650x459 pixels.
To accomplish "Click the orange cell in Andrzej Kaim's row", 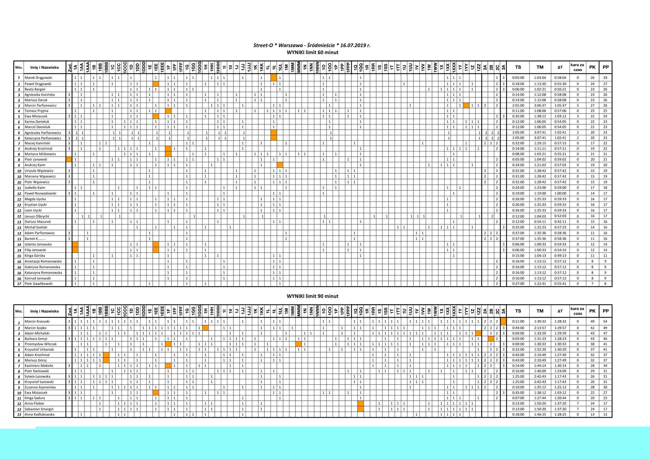I will [280, 165].
